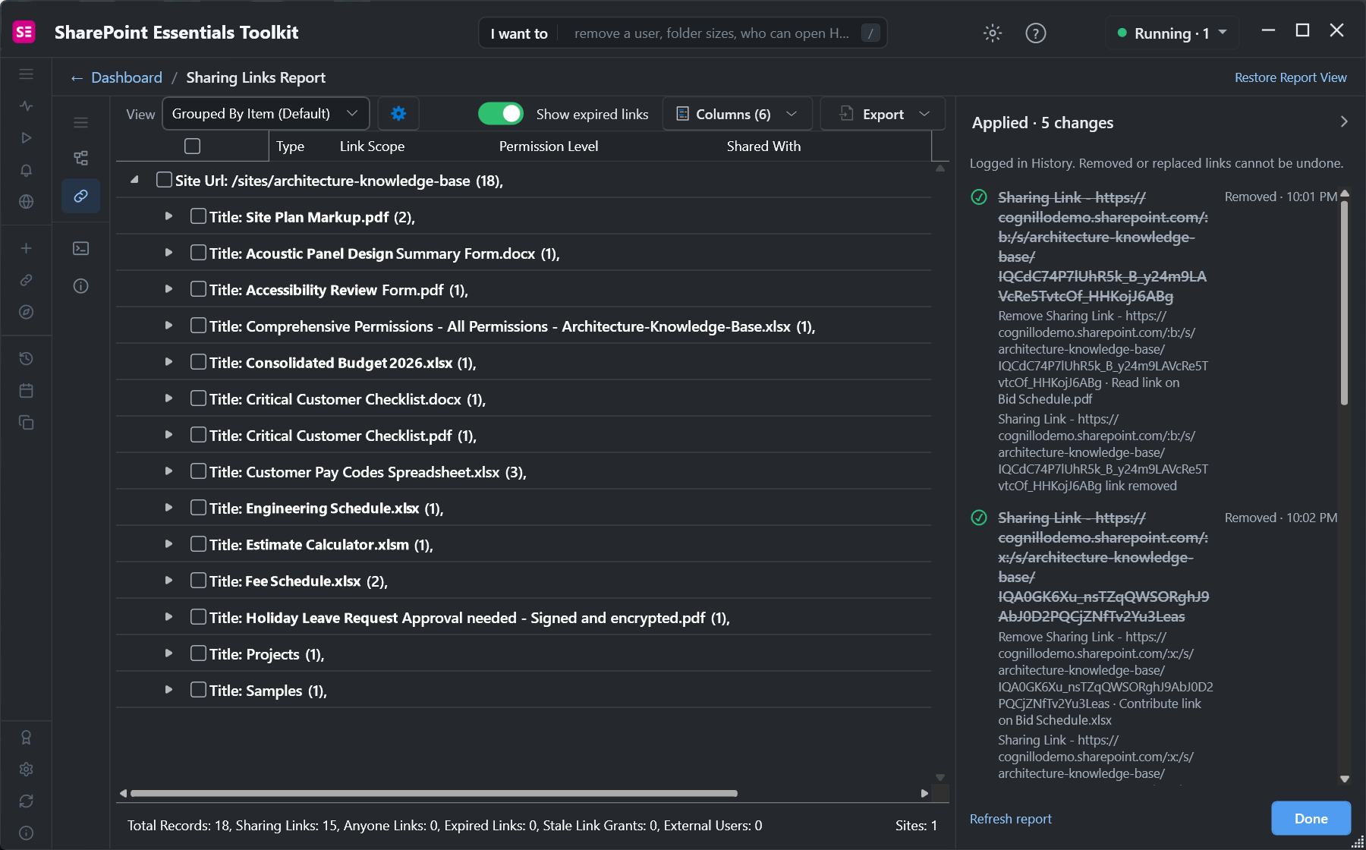This screenshot has height=850, width=1366.
Task: Expand the Customer Pay Codes Spreadsheet.xlsx row
Action: coord(168,471)
